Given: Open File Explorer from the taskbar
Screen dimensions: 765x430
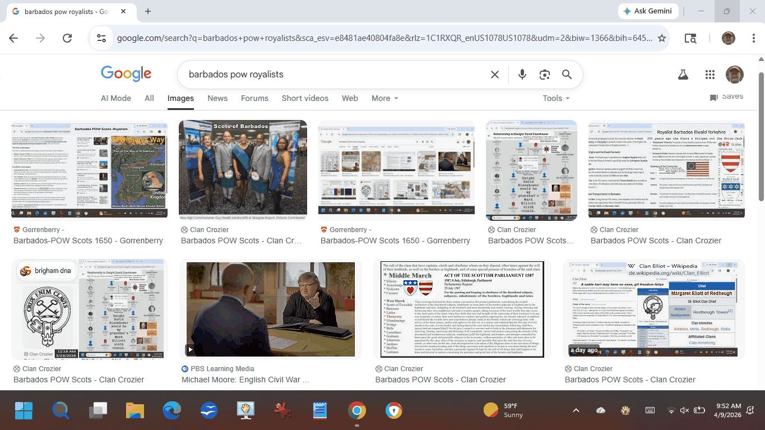Looking at the screenshot, I should [135, 411].
